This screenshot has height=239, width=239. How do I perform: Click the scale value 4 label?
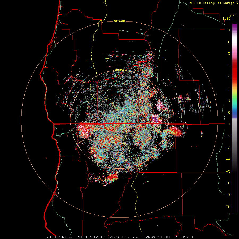tap(229, 65)
